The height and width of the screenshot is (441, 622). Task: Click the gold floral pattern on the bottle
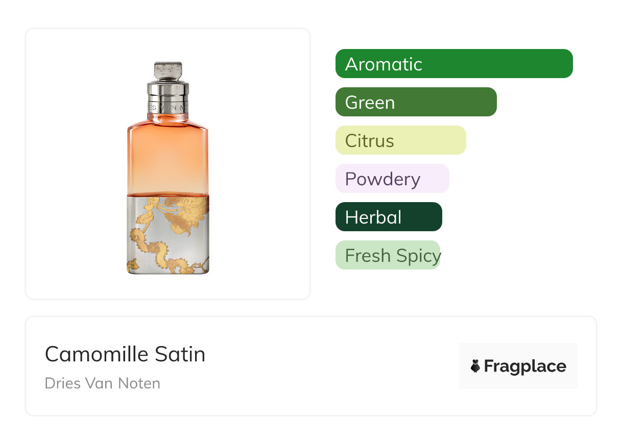click(x=183, y=215)
